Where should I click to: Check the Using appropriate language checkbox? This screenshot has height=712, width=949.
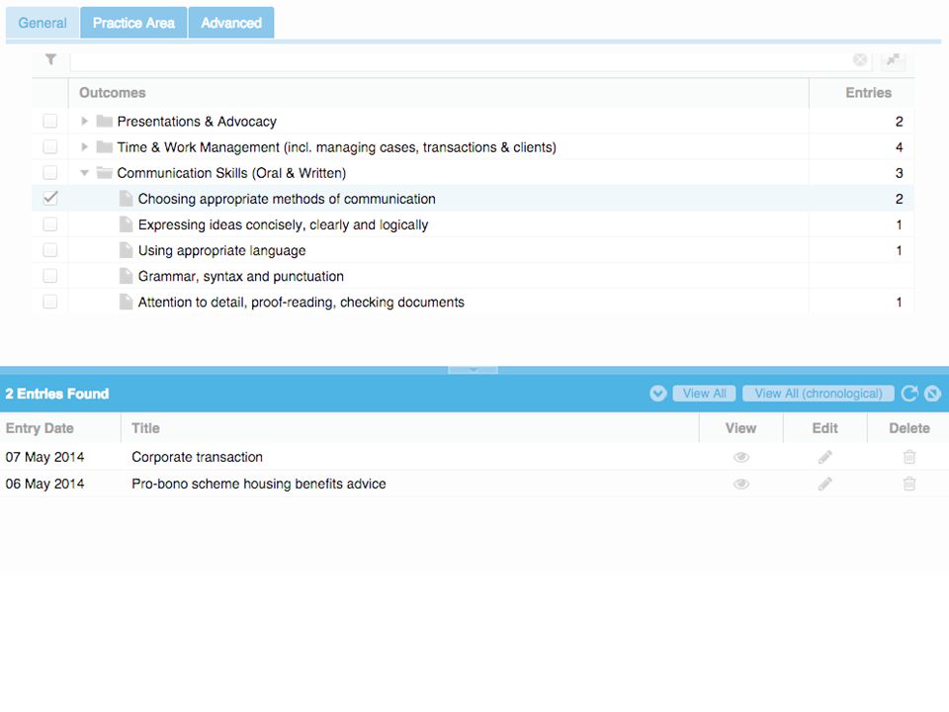(x=50, y=250)
